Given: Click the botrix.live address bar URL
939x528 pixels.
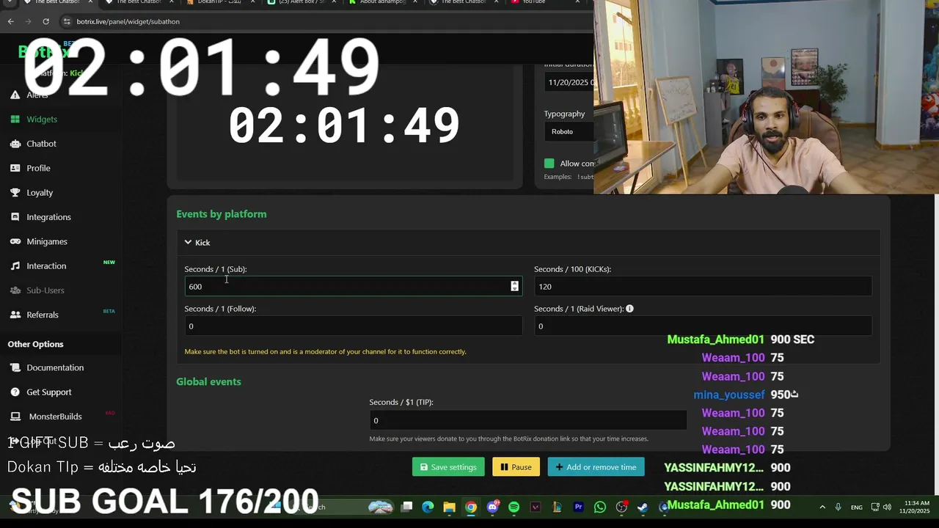Looking at the screenshot, I should (x=128, y=21).
